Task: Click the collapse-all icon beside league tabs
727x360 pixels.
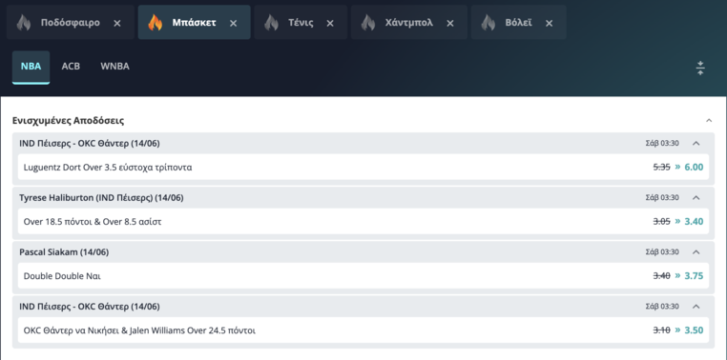Action: (x=700, y=68)
